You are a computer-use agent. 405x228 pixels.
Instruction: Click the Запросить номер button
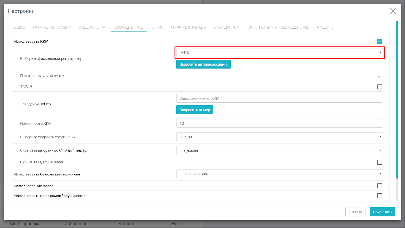coord(195,110)
